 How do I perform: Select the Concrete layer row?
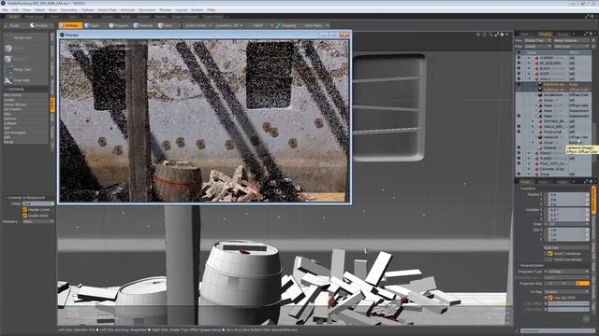point(553,169)
